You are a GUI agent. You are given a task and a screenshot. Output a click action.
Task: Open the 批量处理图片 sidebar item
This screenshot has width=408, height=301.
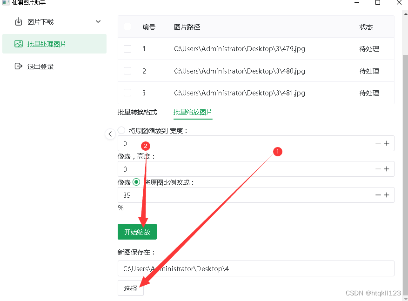(54, 44)
